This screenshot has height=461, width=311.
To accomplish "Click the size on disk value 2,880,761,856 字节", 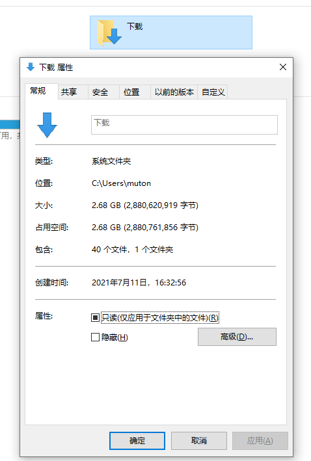I will 161,228.
